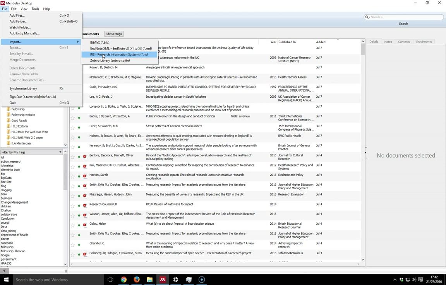446x285 pixels.
Task: Click the search magnifier icon
Action: pyautogui.click(x=367, y=17)
